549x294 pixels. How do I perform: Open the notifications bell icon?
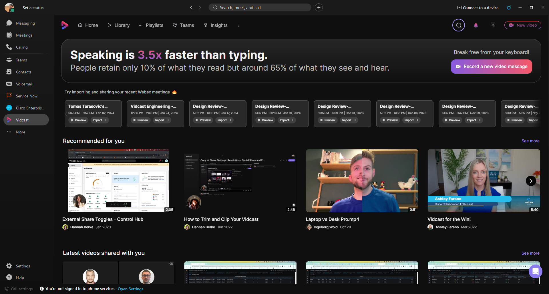click(476, 25)
